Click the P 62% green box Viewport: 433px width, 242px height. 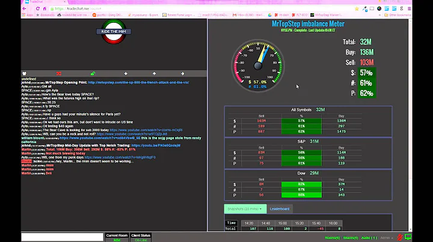367,93
